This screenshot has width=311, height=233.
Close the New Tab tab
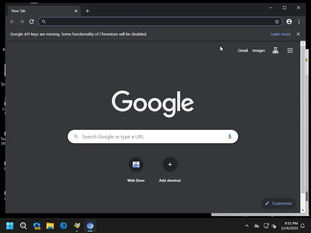point(76,11)
